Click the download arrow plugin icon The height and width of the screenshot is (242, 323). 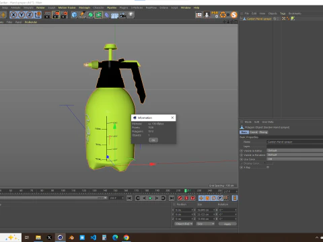pyautogui.click(x=207, y=15)
